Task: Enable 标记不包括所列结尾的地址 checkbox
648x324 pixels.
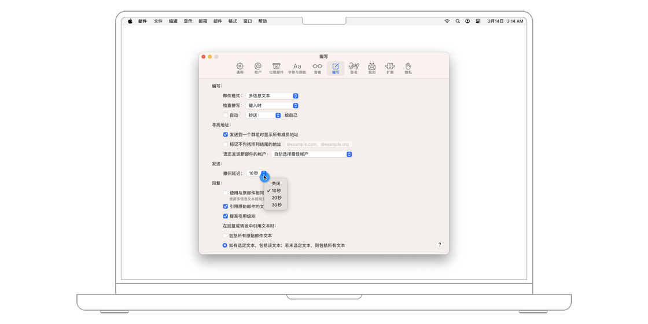Action: coord(225,145)
